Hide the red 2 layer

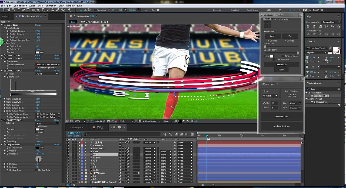pyautogui.click(x=68, y=170)
